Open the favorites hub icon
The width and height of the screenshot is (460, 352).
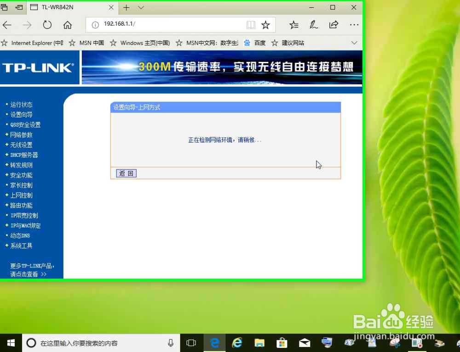(x=293, y=25)
